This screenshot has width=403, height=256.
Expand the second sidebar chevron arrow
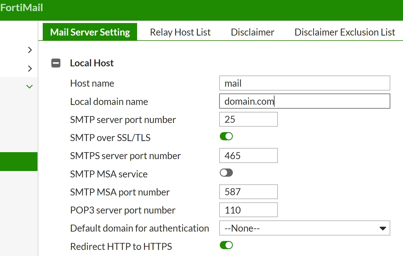point(30,68)
